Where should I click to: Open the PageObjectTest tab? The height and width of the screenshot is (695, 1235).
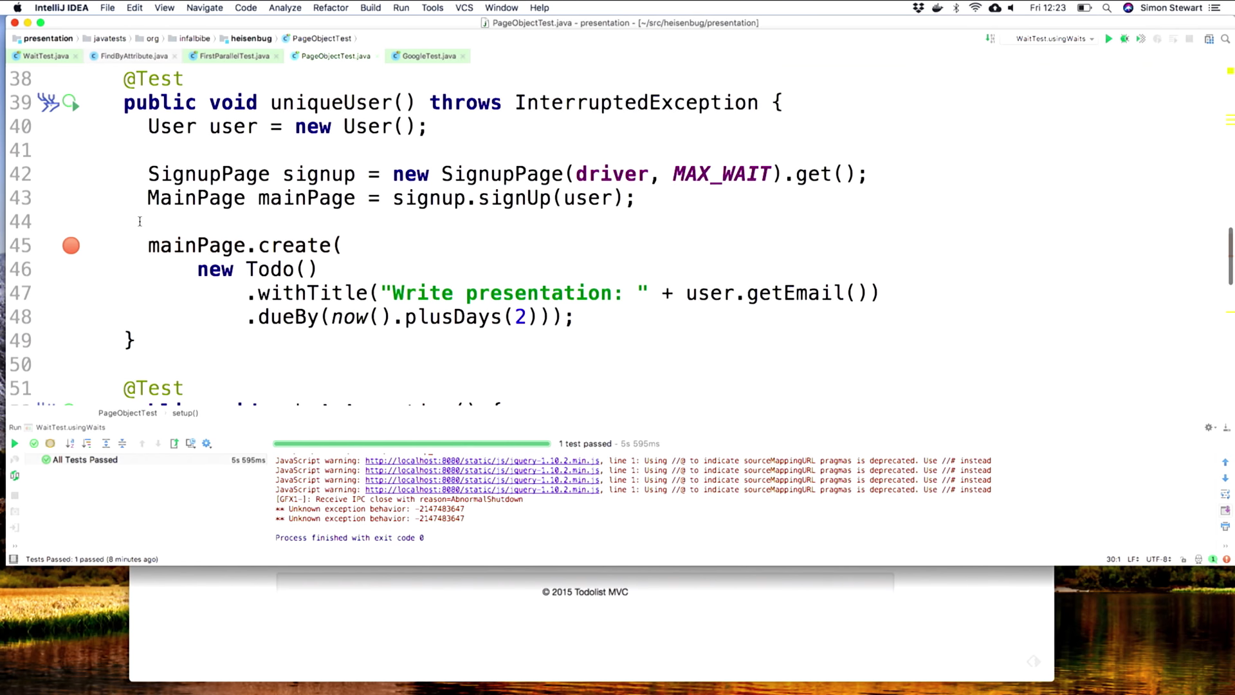[x=336, y=56]
